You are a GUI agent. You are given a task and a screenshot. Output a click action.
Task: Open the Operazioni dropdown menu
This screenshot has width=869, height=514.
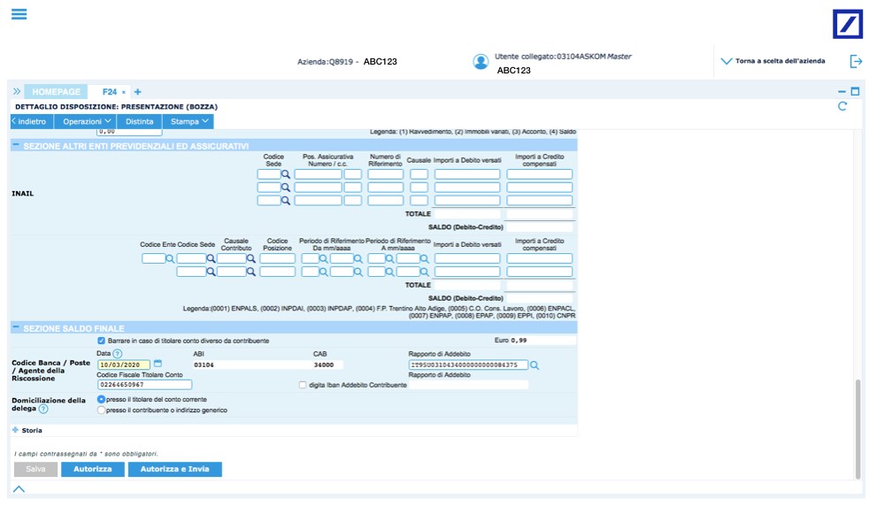[86, 121]
